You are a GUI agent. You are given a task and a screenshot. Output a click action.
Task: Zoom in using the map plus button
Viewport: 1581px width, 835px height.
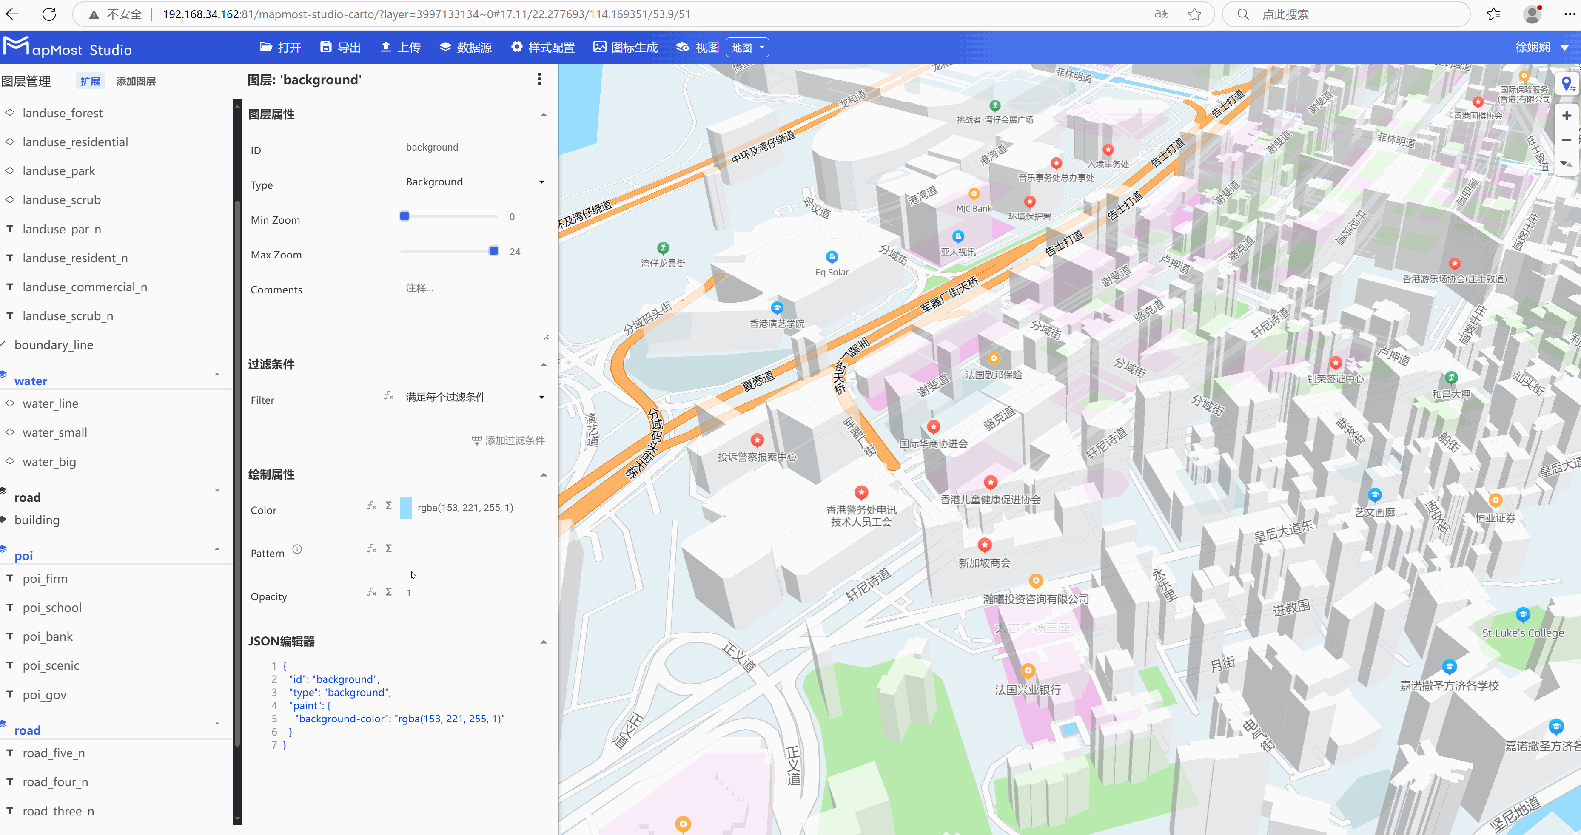click(1567, 115)
